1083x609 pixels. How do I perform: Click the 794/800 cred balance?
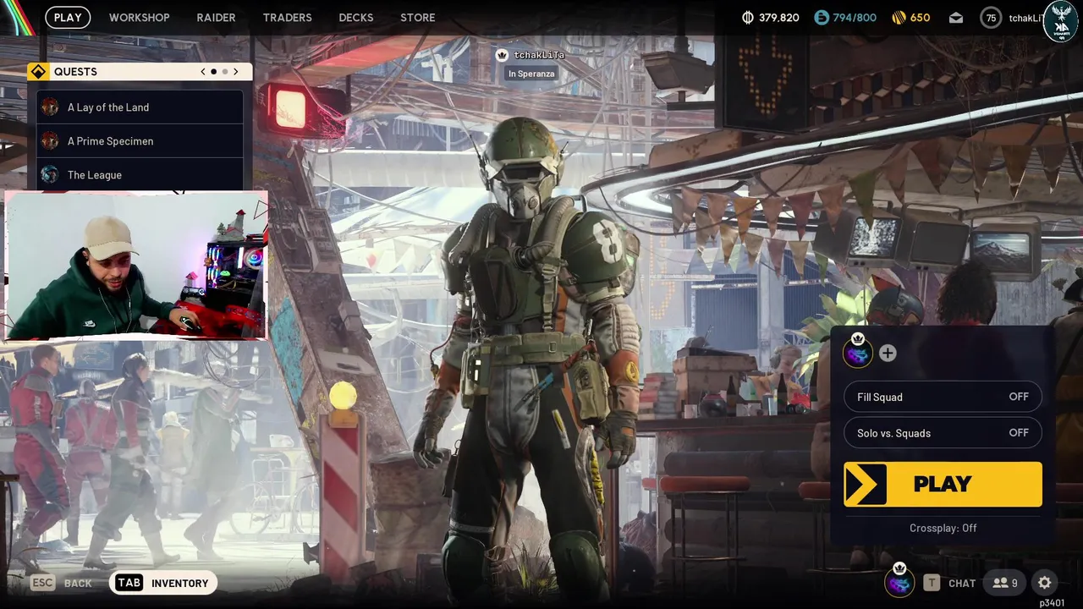click(x=855, y=17)
